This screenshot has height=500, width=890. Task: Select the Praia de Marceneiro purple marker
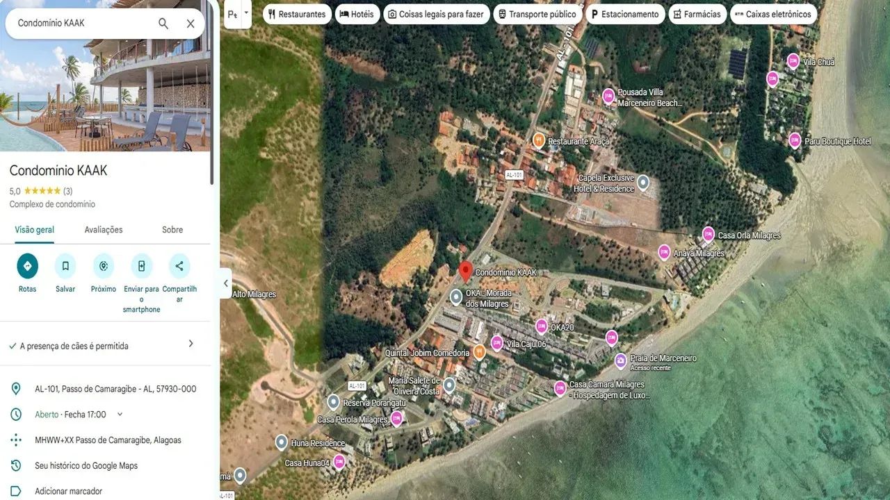point(620,361)
